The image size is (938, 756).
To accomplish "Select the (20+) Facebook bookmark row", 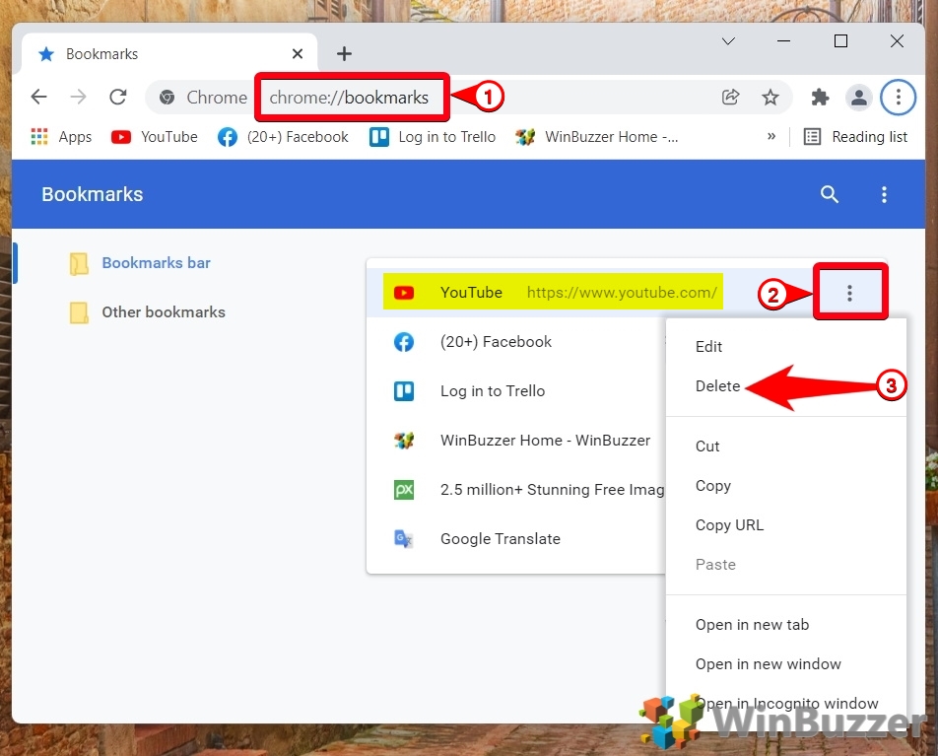I will 515,342.
